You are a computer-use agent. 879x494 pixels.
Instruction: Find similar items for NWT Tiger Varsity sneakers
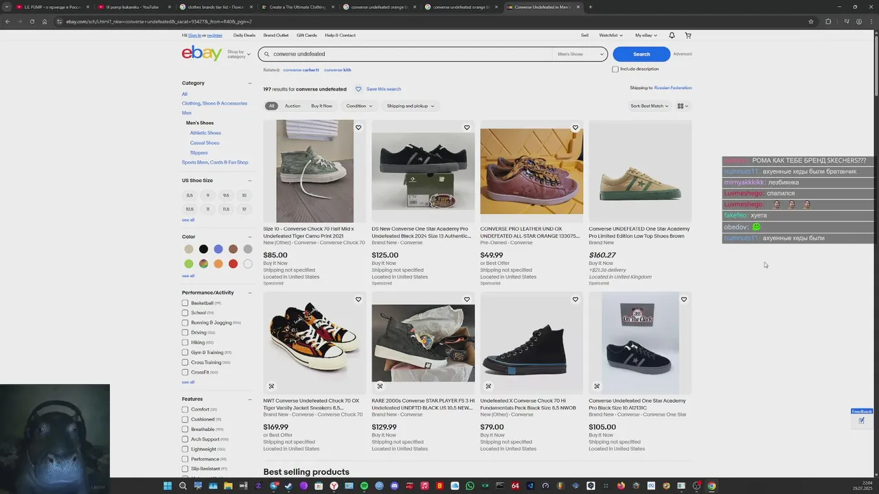click(271, 386)
